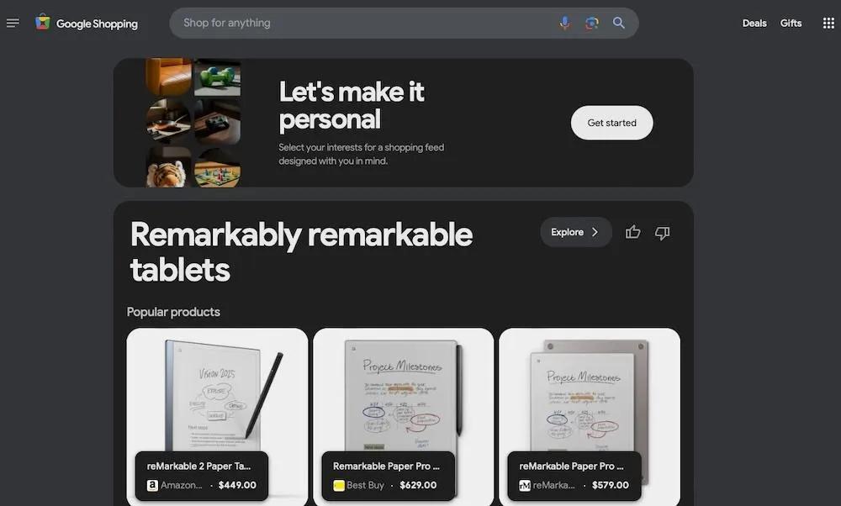Open the Deals page
This screenshot has height=506, width=841.
point(754,23)
